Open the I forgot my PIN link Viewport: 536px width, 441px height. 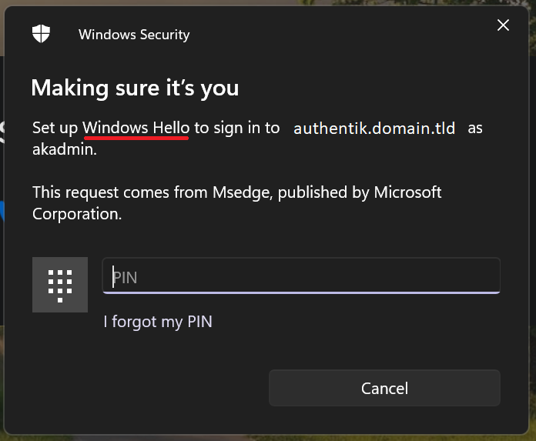coord(158,322)
